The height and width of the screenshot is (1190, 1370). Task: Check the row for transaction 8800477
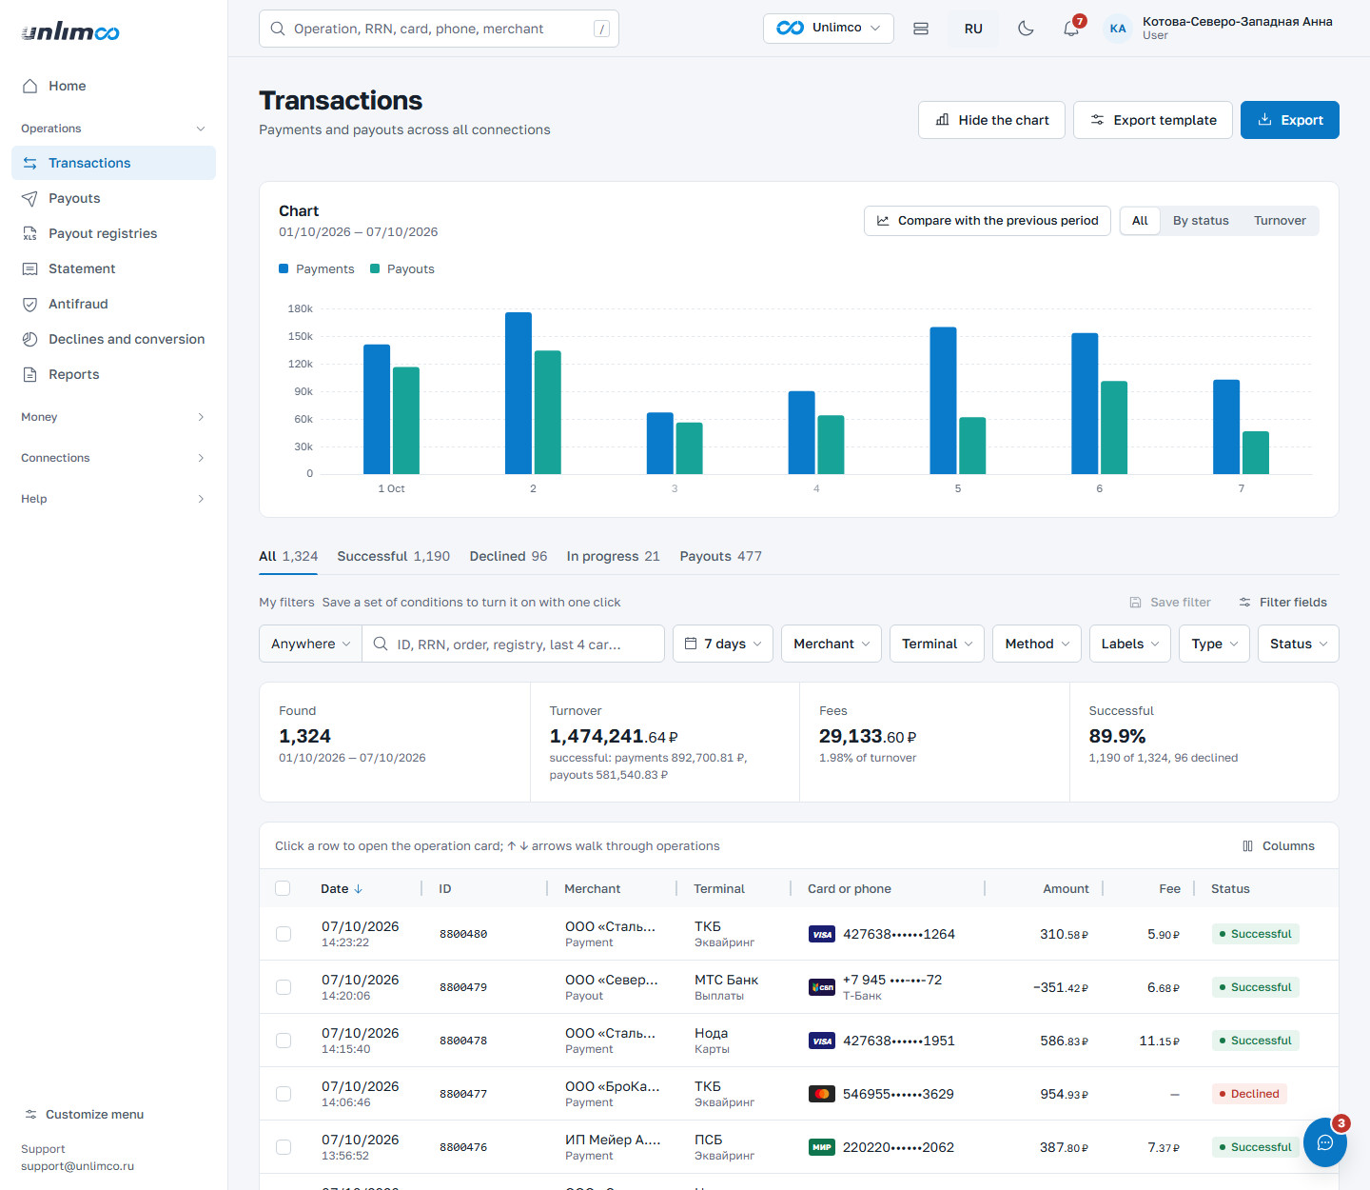click(284, 1094)
